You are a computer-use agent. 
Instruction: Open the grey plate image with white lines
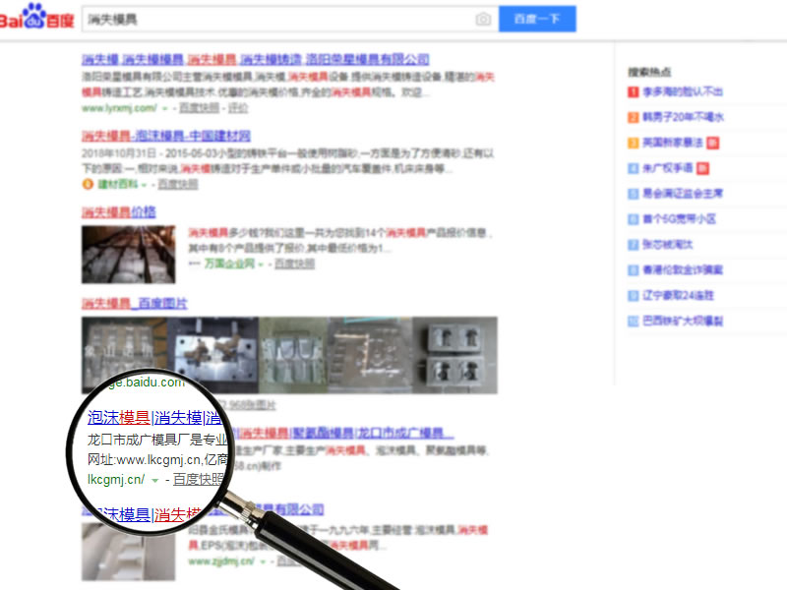click(x=370, y=355)
